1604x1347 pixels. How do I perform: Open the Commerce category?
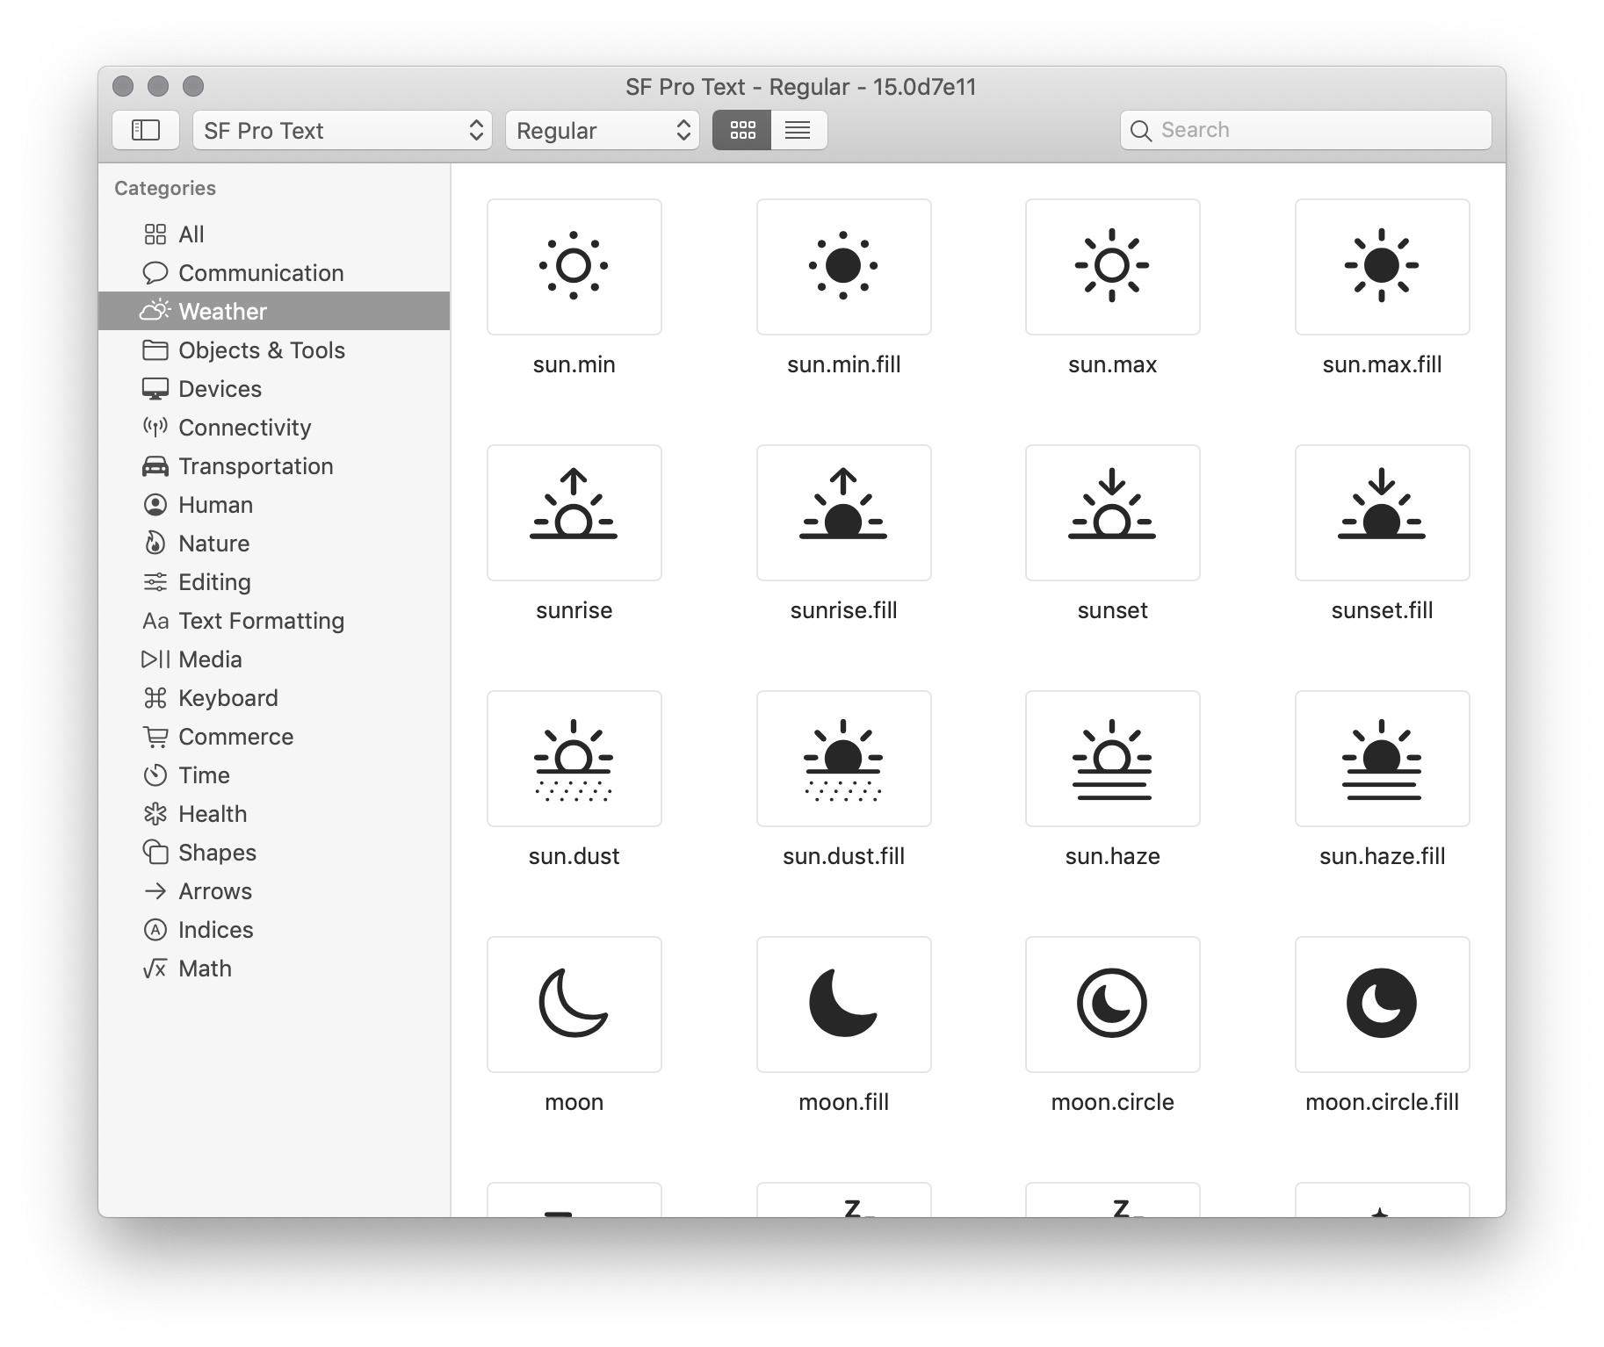click(x=274, y=737)
